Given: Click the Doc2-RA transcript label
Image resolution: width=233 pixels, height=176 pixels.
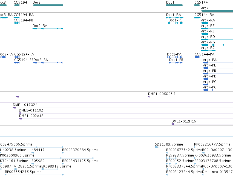Looking at the screenshot, I should [x=40, y=26].
